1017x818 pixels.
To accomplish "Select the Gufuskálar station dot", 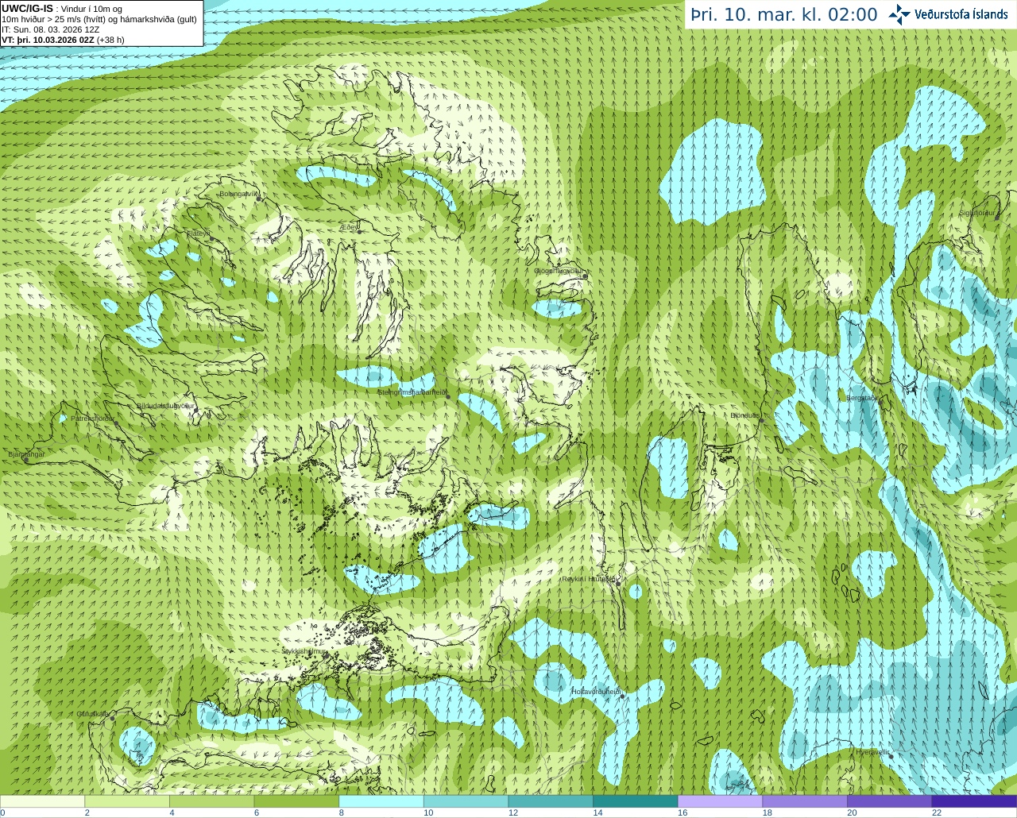I will (x=112, y=718).
